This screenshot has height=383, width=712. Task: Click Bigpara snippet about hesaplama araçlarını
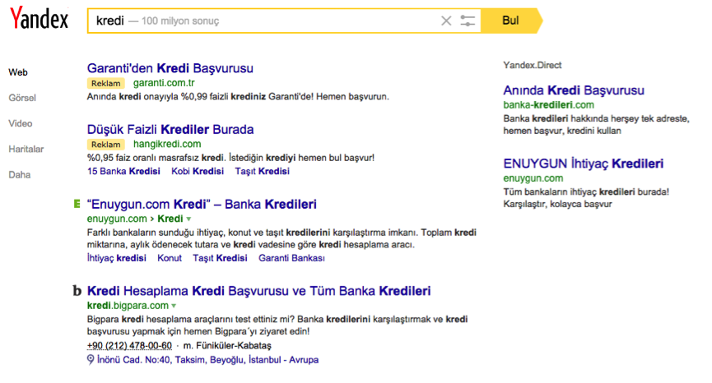pyautogui.click(x=277, y=325)
